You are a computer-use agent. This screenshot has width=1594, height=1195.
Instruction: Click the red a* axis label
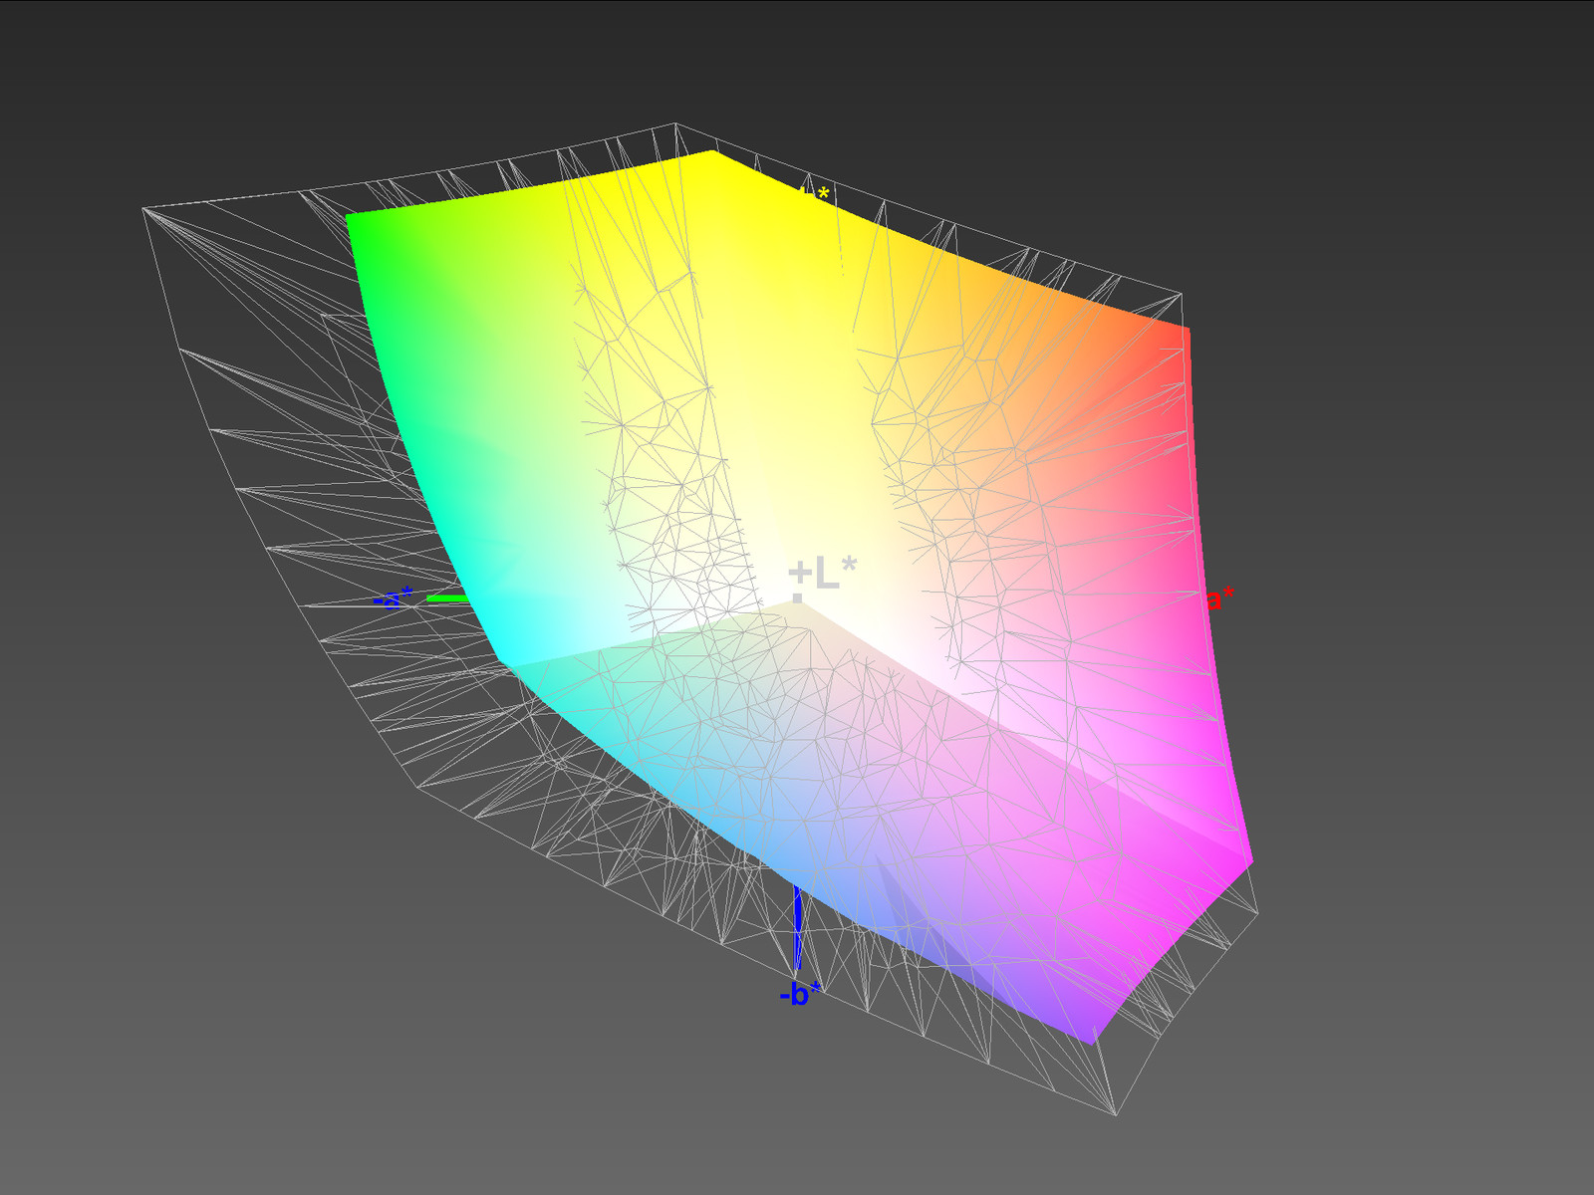point(1219,599)
